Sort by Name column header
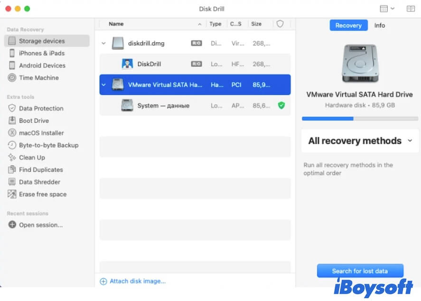 tap(116, 24)
